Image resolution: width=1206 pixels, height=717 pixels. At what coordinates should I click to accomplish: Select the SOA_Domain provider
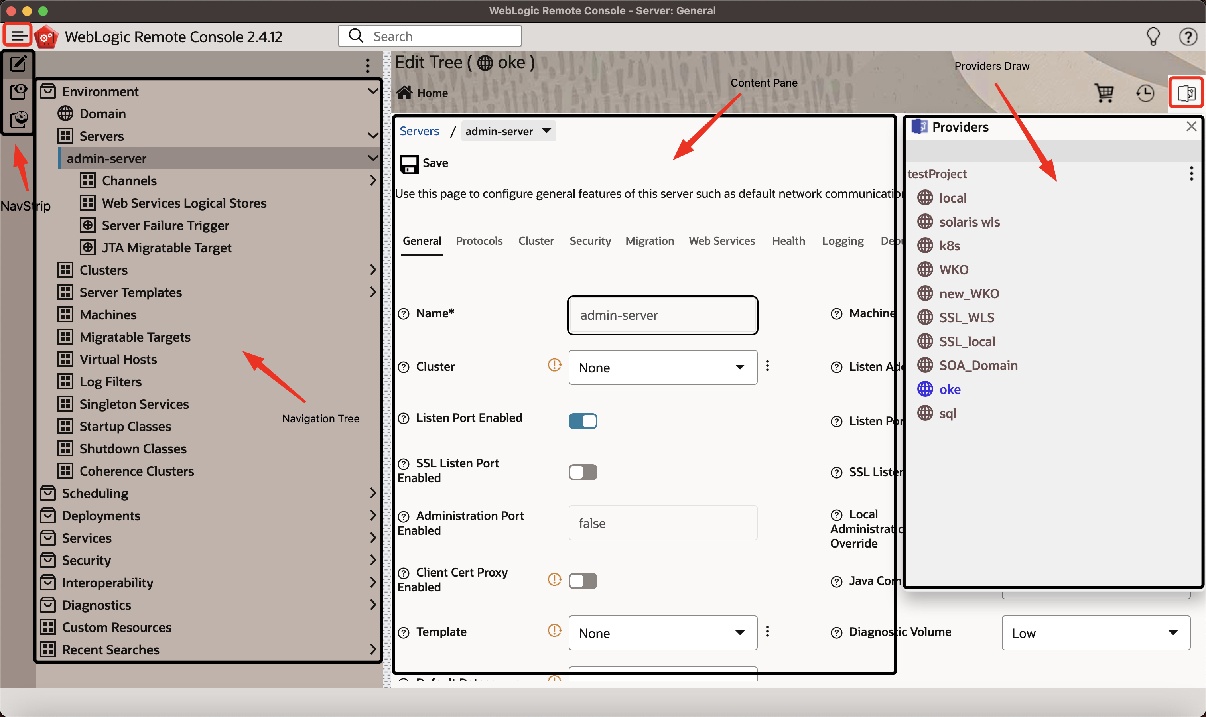978,365
